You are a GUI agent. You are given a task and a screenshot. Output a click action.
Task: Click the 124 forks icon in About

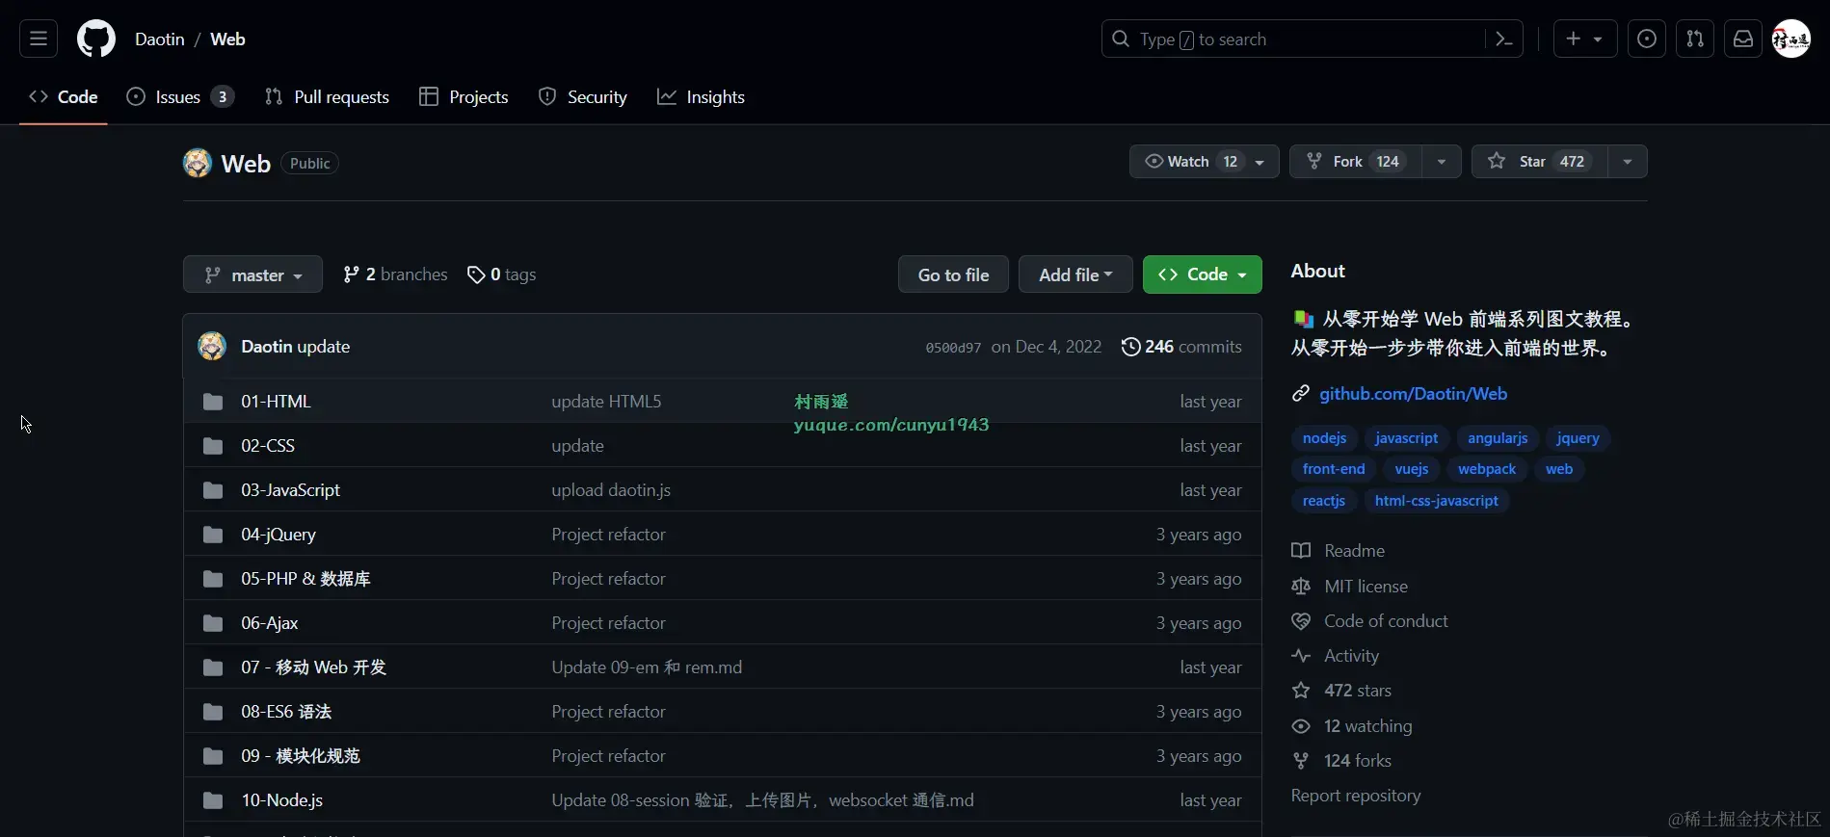click(1301, 761)
